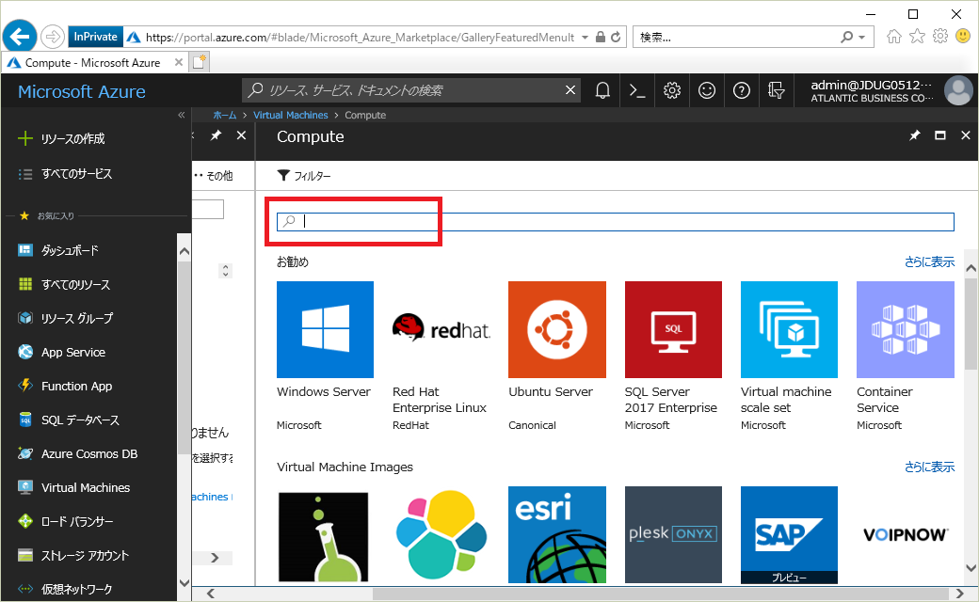Close the Virtual Machines blade

[x=242, y=135]
